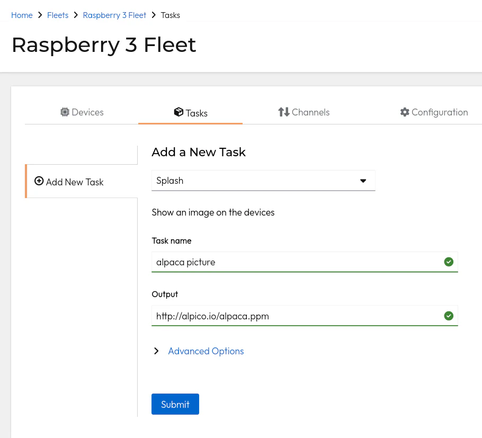
Task: Click the Tasks box icon
Action: click(178, 112)
